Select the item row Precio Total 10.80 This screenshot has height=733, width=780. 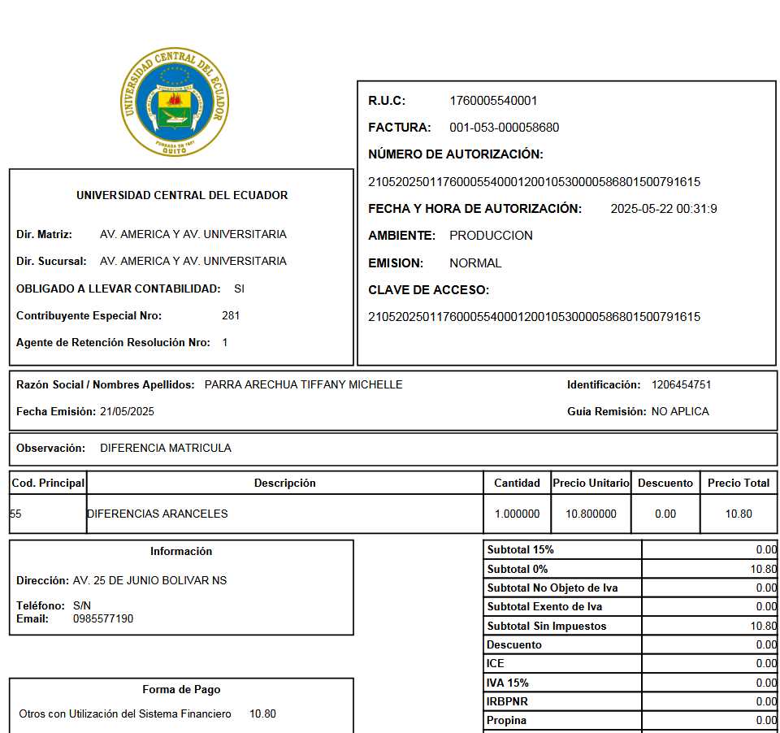739,514
